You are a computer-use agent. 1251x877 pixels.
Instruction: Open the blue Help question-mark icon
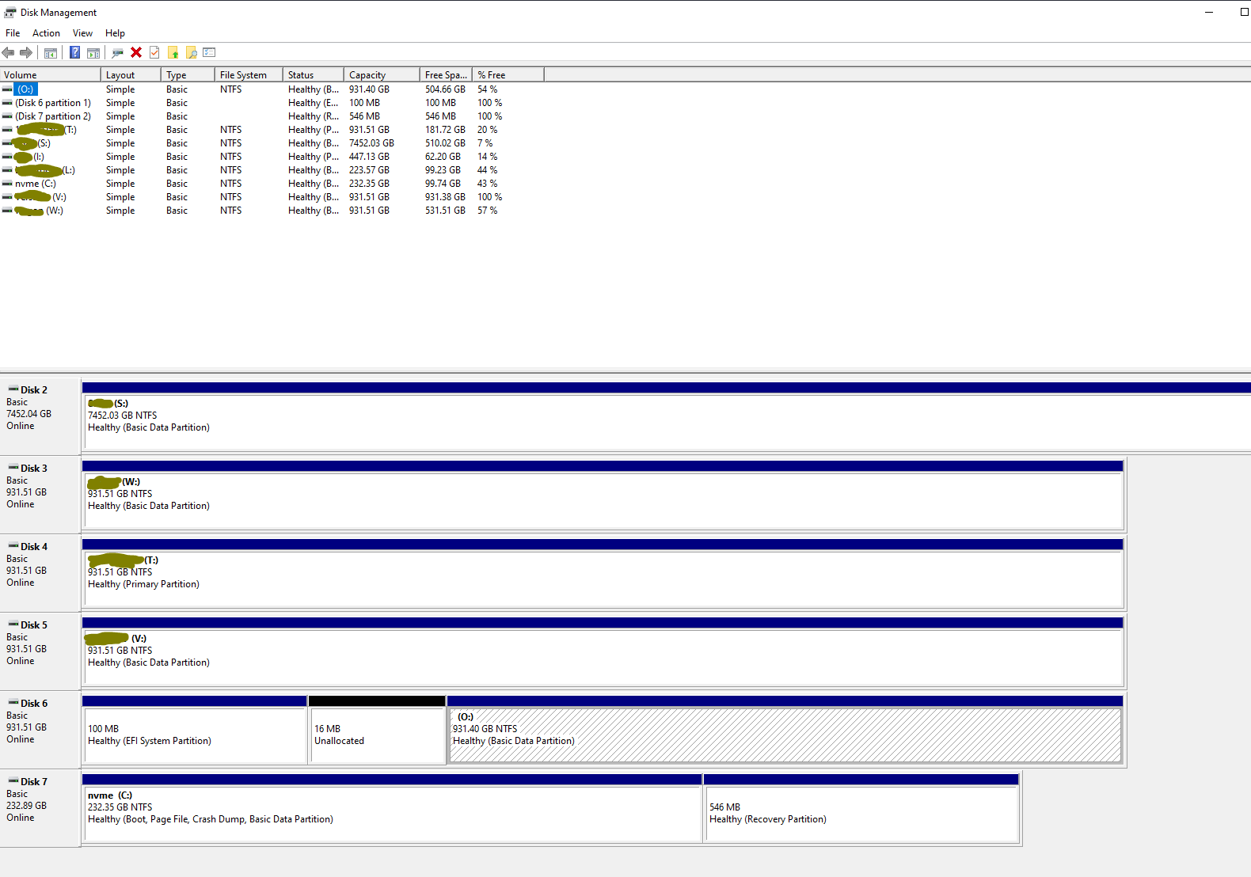pyautogui.click(x=74, y=53)
